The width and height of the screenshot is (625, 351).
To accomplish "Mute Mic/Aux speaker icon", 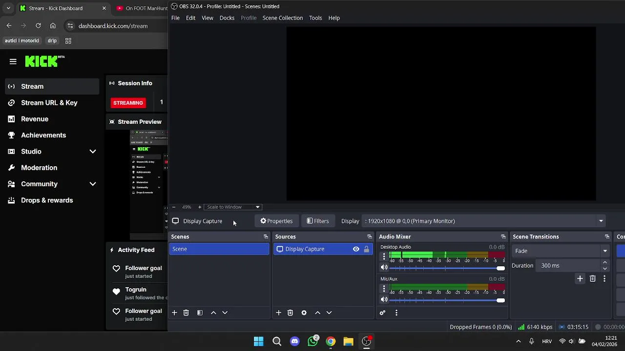I will pyautogui.click(x=384, y=300).
